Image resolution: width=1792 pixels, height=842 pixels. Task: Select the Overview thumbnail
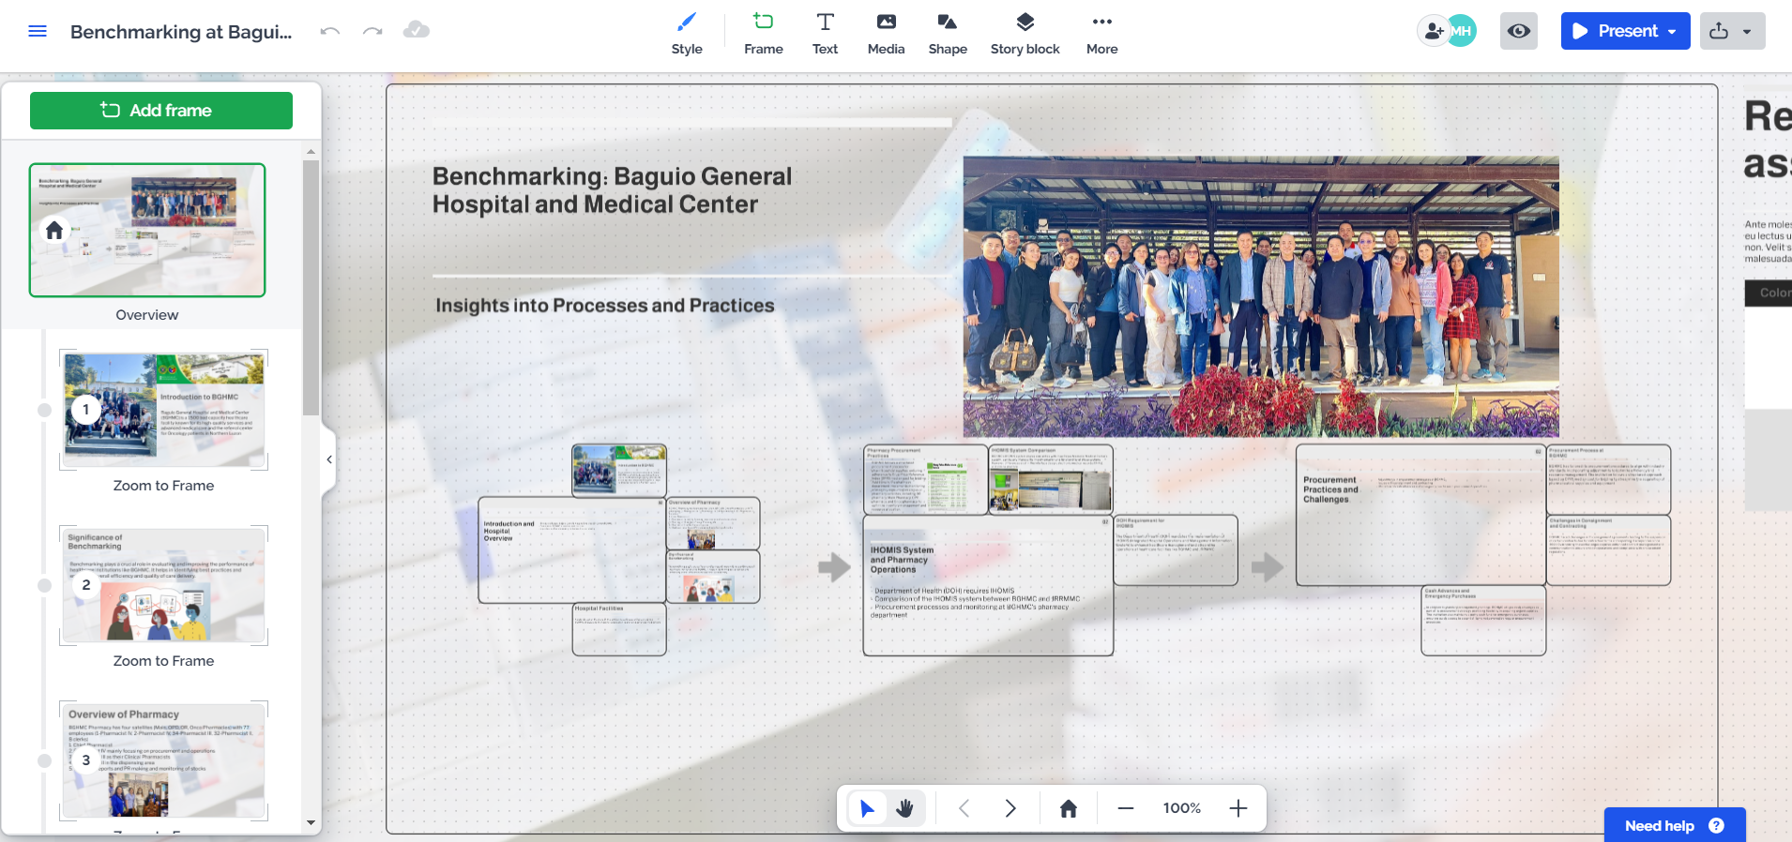[147, 231]
